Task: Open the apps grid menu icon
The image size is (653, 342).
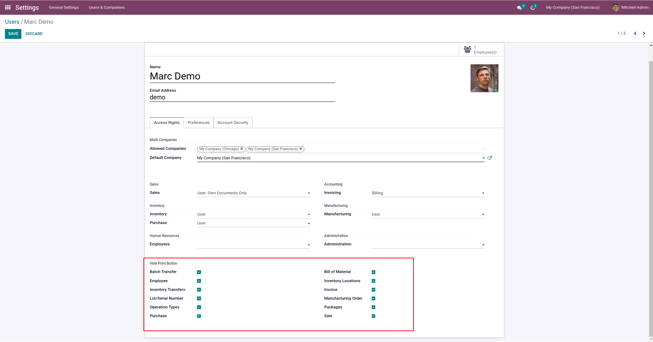Action: (8, 7)
